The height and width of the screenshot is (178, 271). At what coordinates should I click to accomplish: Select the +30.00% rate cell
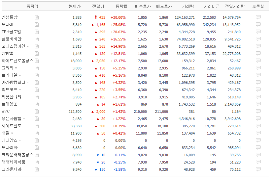(x=118, y=17)
